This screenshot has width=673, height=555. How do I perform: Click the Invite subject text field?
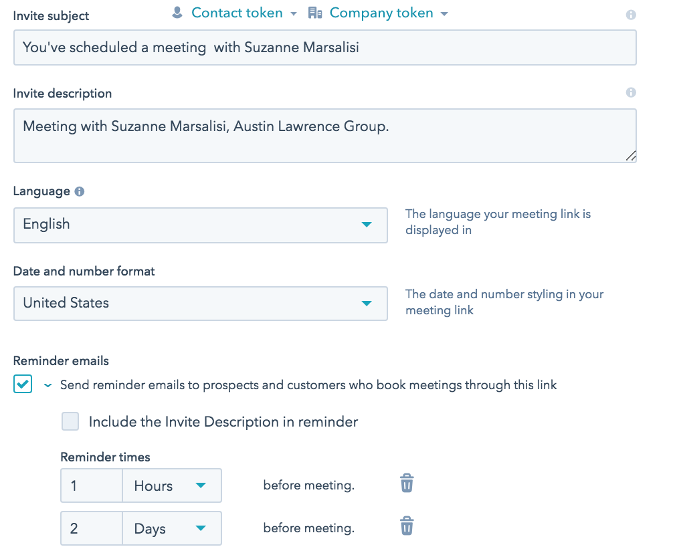tap(324, 47)
